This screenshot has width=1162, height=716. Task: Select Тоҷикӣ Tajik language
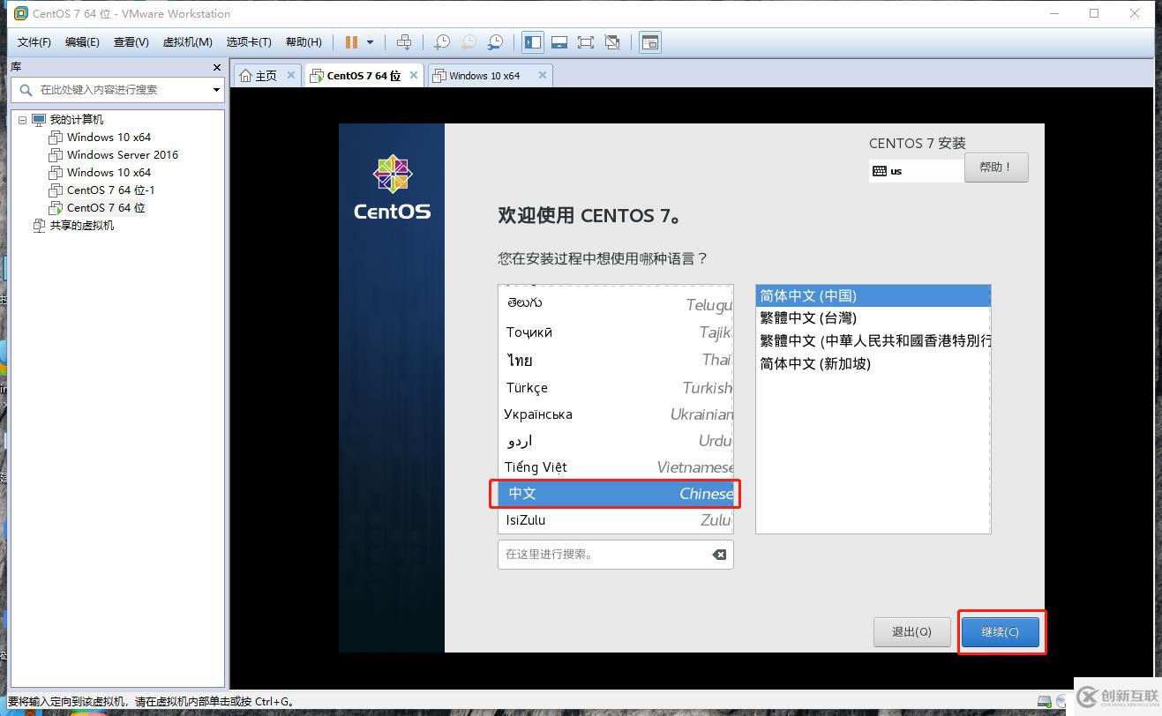tap(616, 332)
